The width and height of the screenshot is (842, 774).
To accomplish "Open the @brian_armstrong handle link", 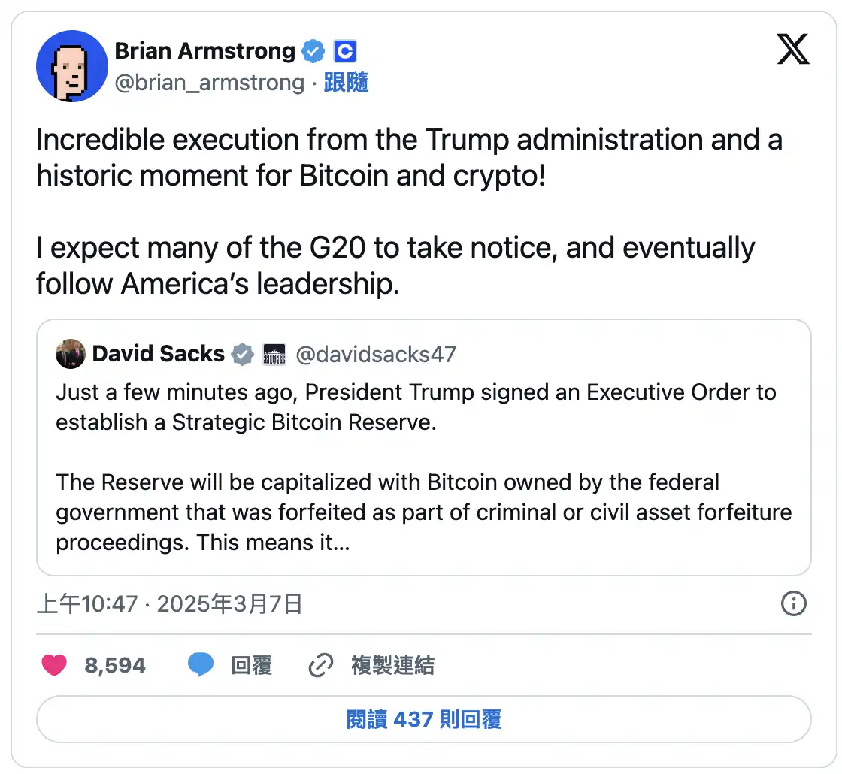I will (209, 83).
